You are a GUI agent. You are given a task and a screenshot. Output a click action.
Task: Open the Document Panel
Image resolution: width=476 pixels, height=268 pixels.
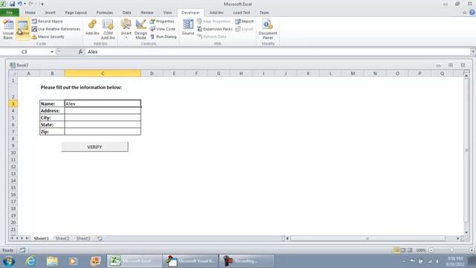pos(268,29)
